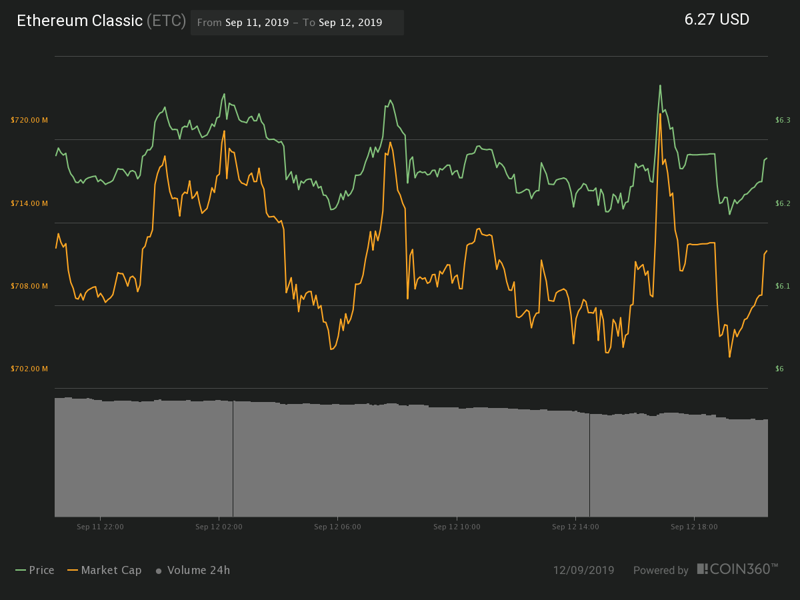Image resolution: width=800 pixels, height=600 pixels.
Task: Click the (ETC) ticker symbol
Action: pyautogui.click(x=167, y=21)
